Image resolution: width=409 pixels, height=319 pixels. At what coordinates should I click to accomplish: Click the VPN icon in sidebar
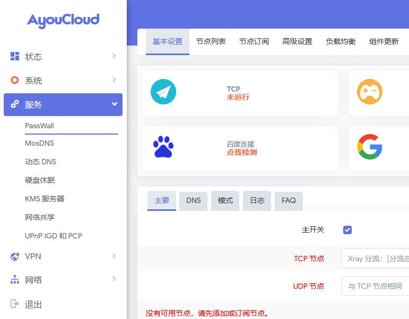15,256
